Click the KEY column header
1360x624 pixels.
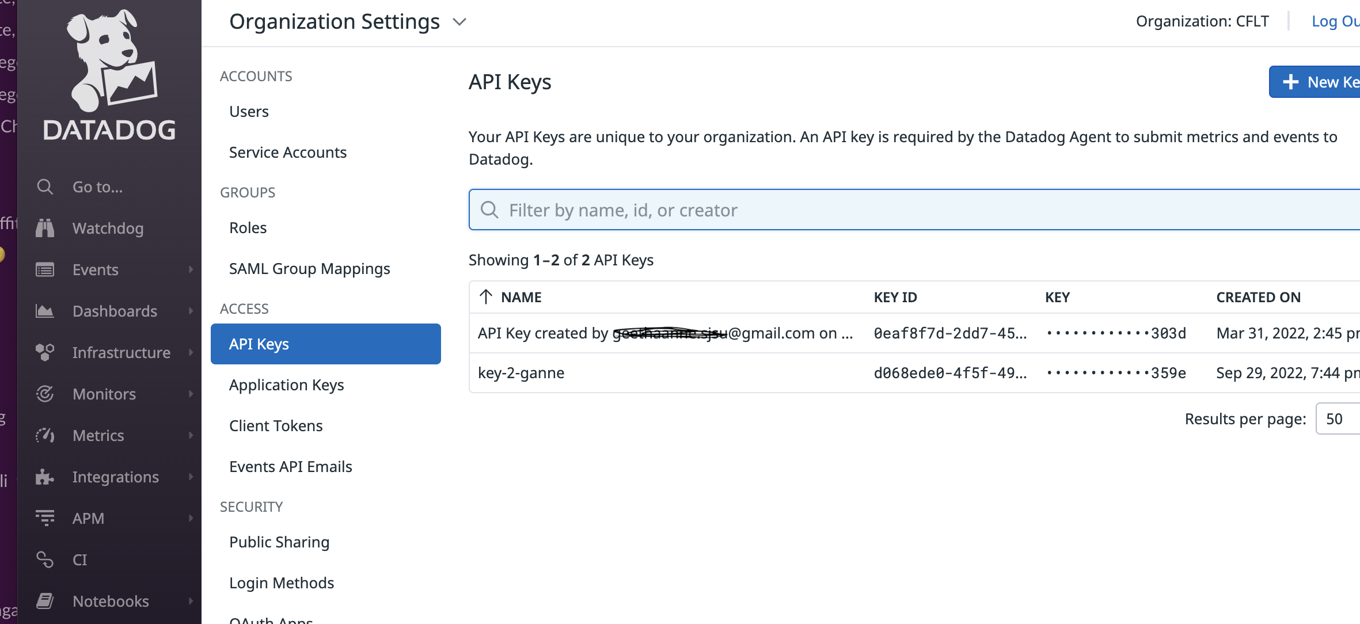(x=1057, y=297)
